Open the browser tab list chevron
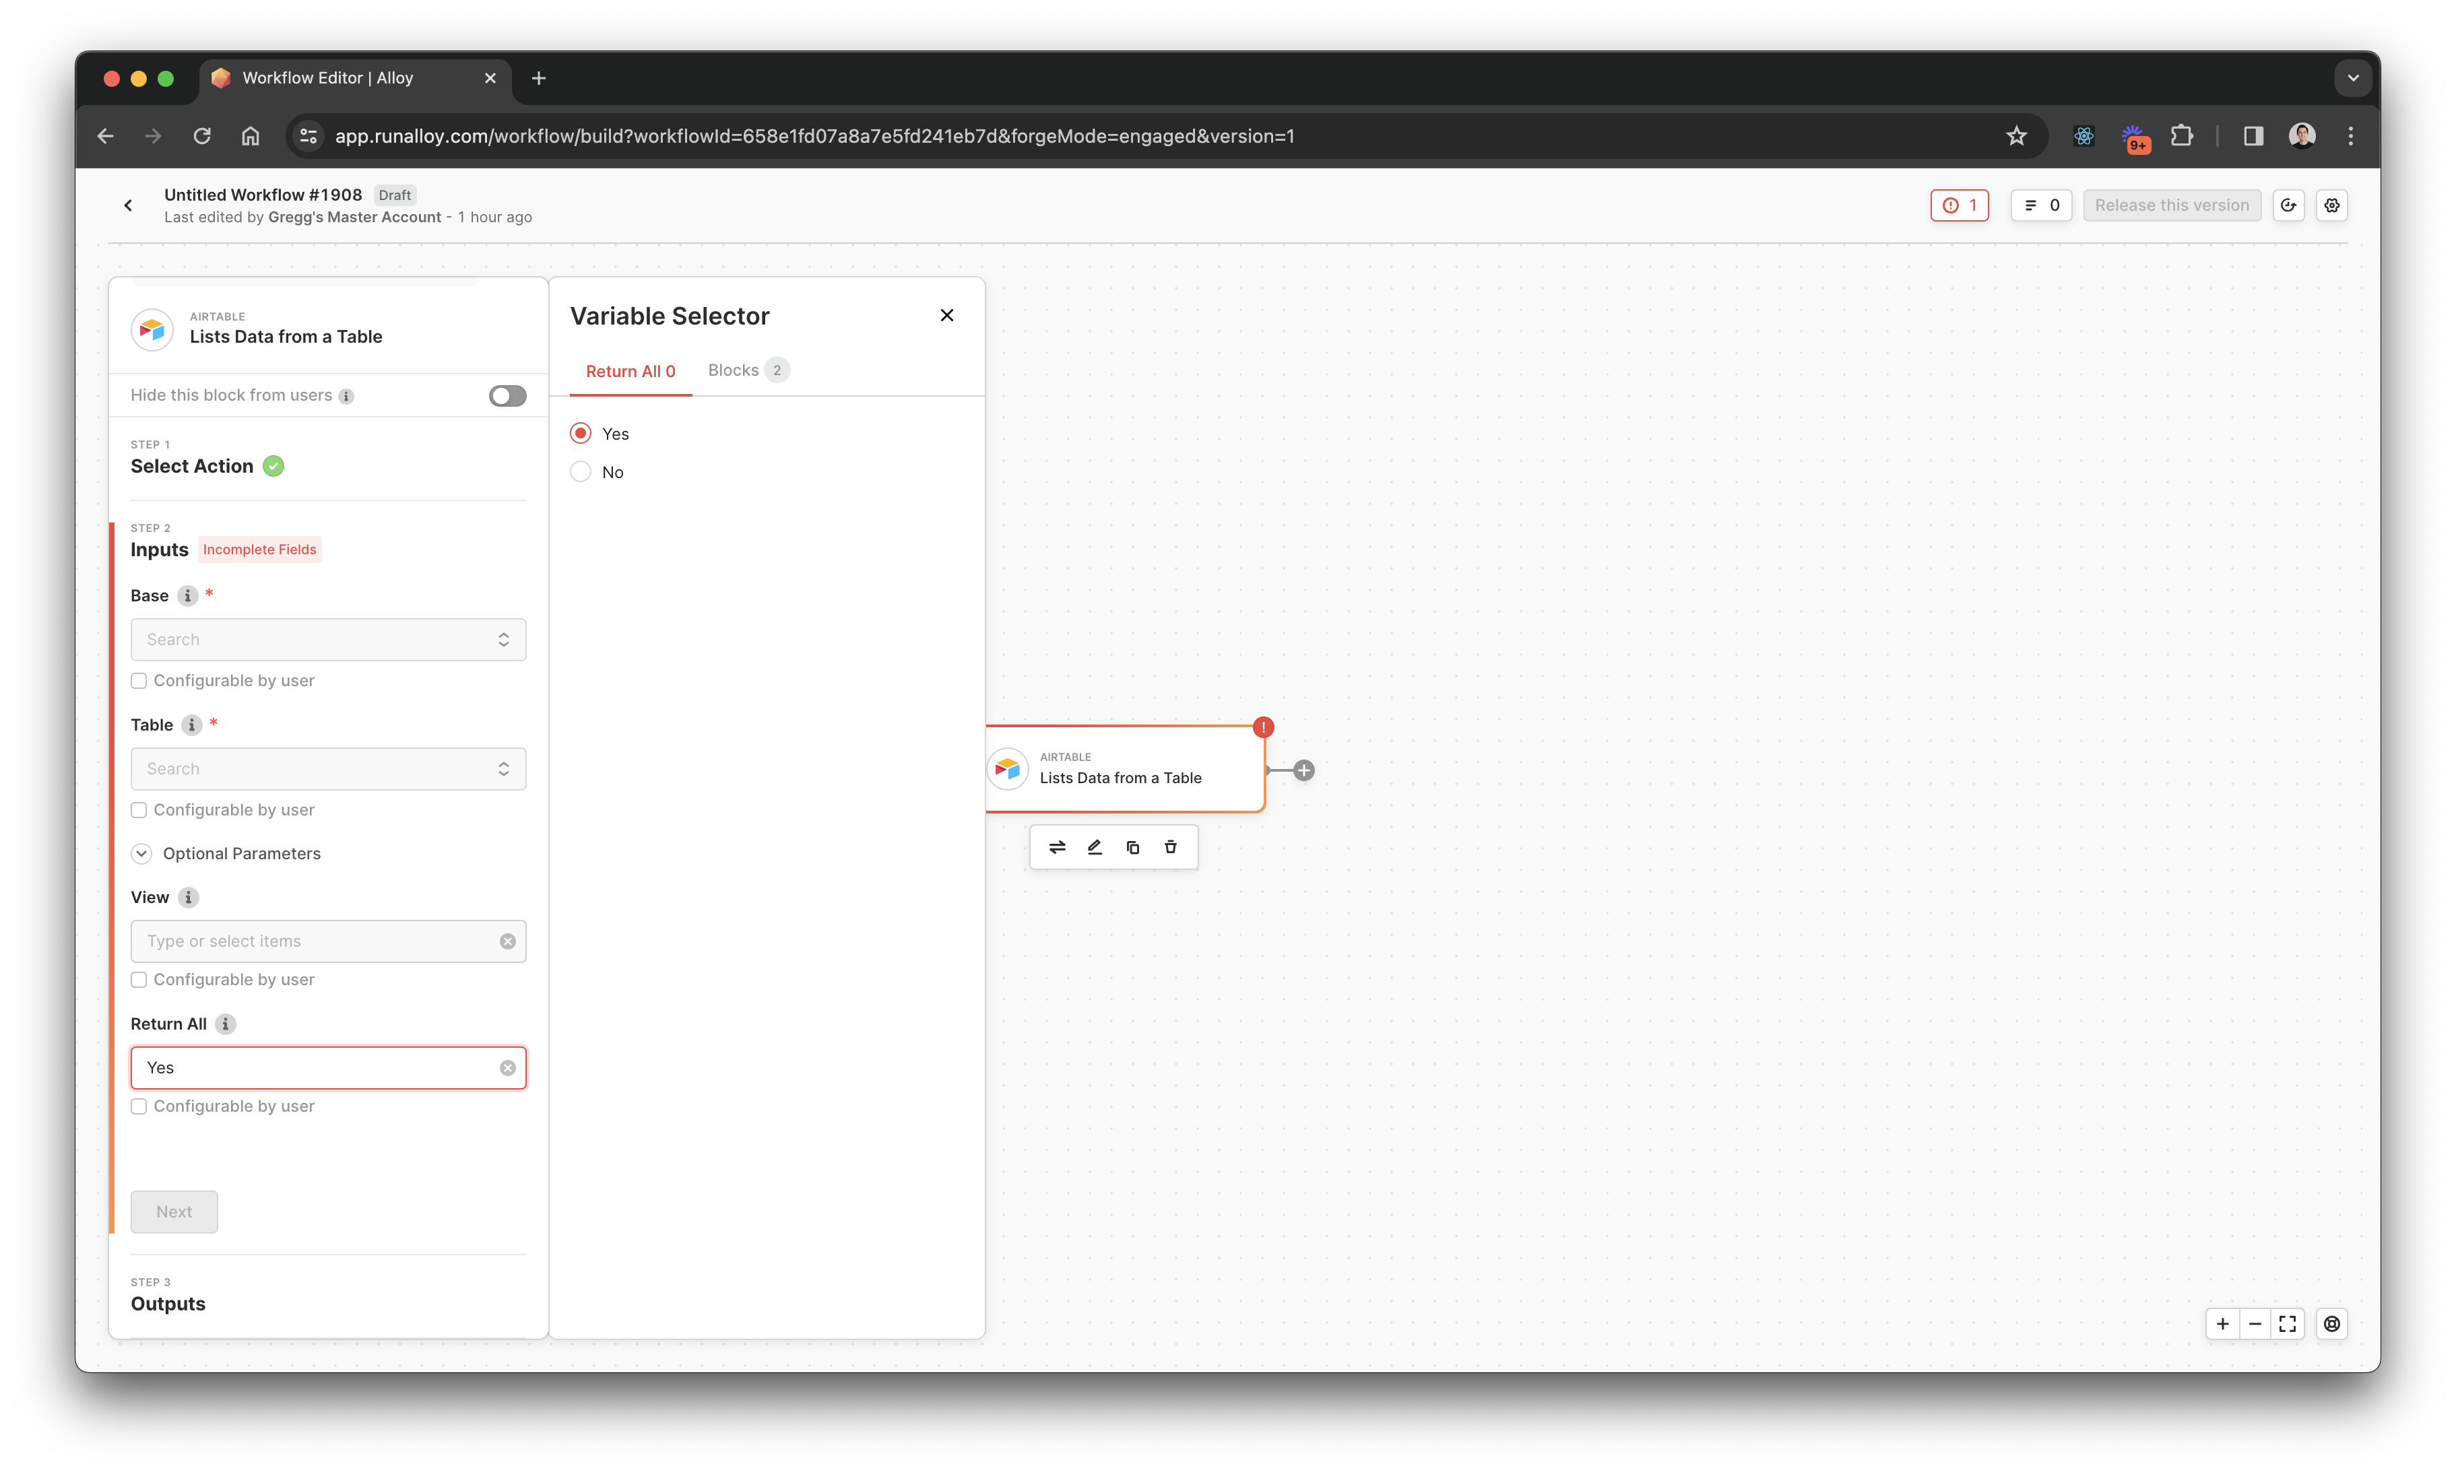 tap(2353, 78)
